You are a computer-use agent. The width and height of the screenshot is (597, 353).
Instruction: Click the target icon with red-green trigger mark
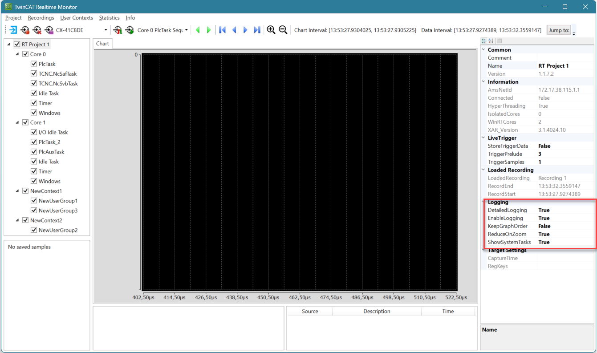(x=118, y=30)
